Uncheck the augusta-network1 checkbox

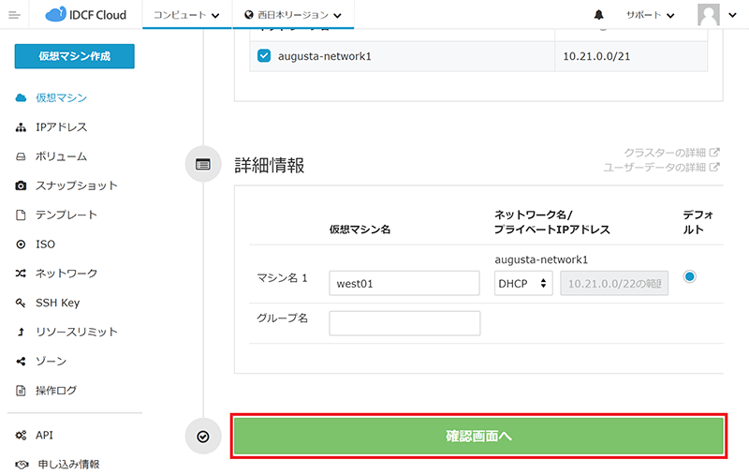coord(264,56)
